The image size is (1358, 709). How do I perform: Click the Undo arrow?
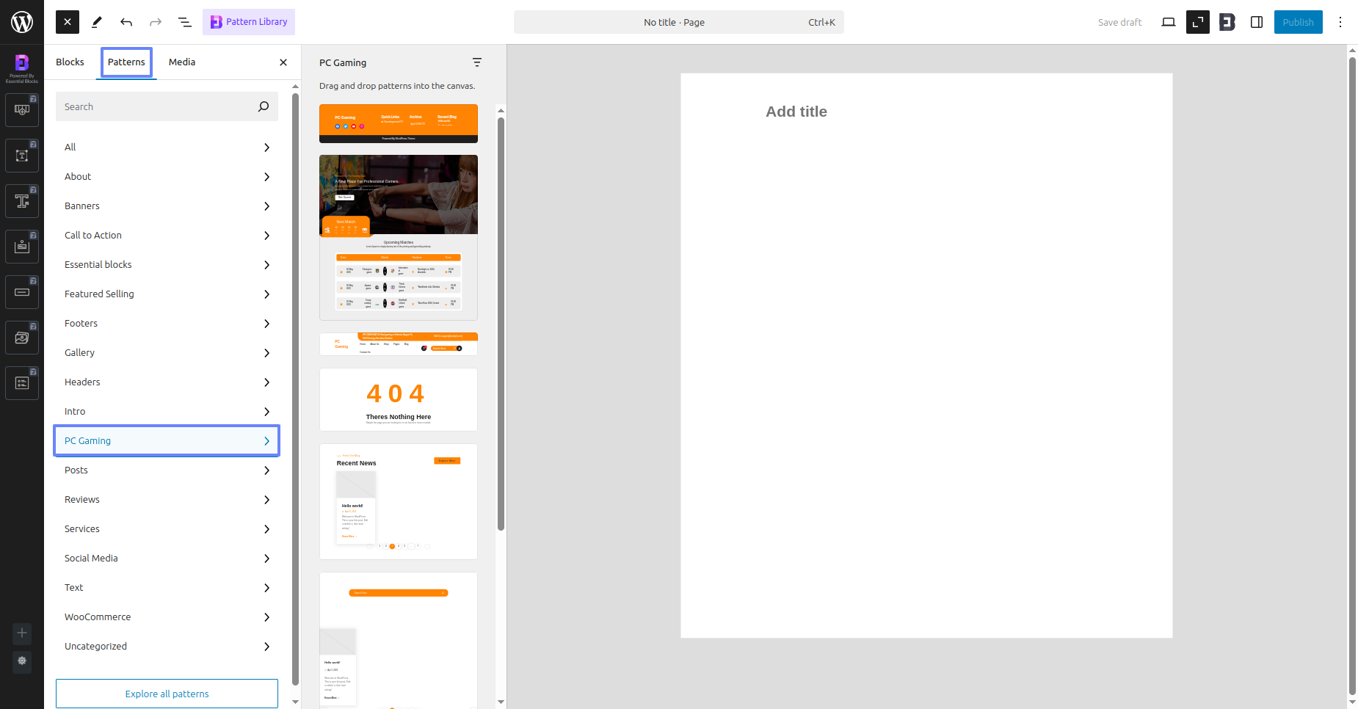pos(126,22)
